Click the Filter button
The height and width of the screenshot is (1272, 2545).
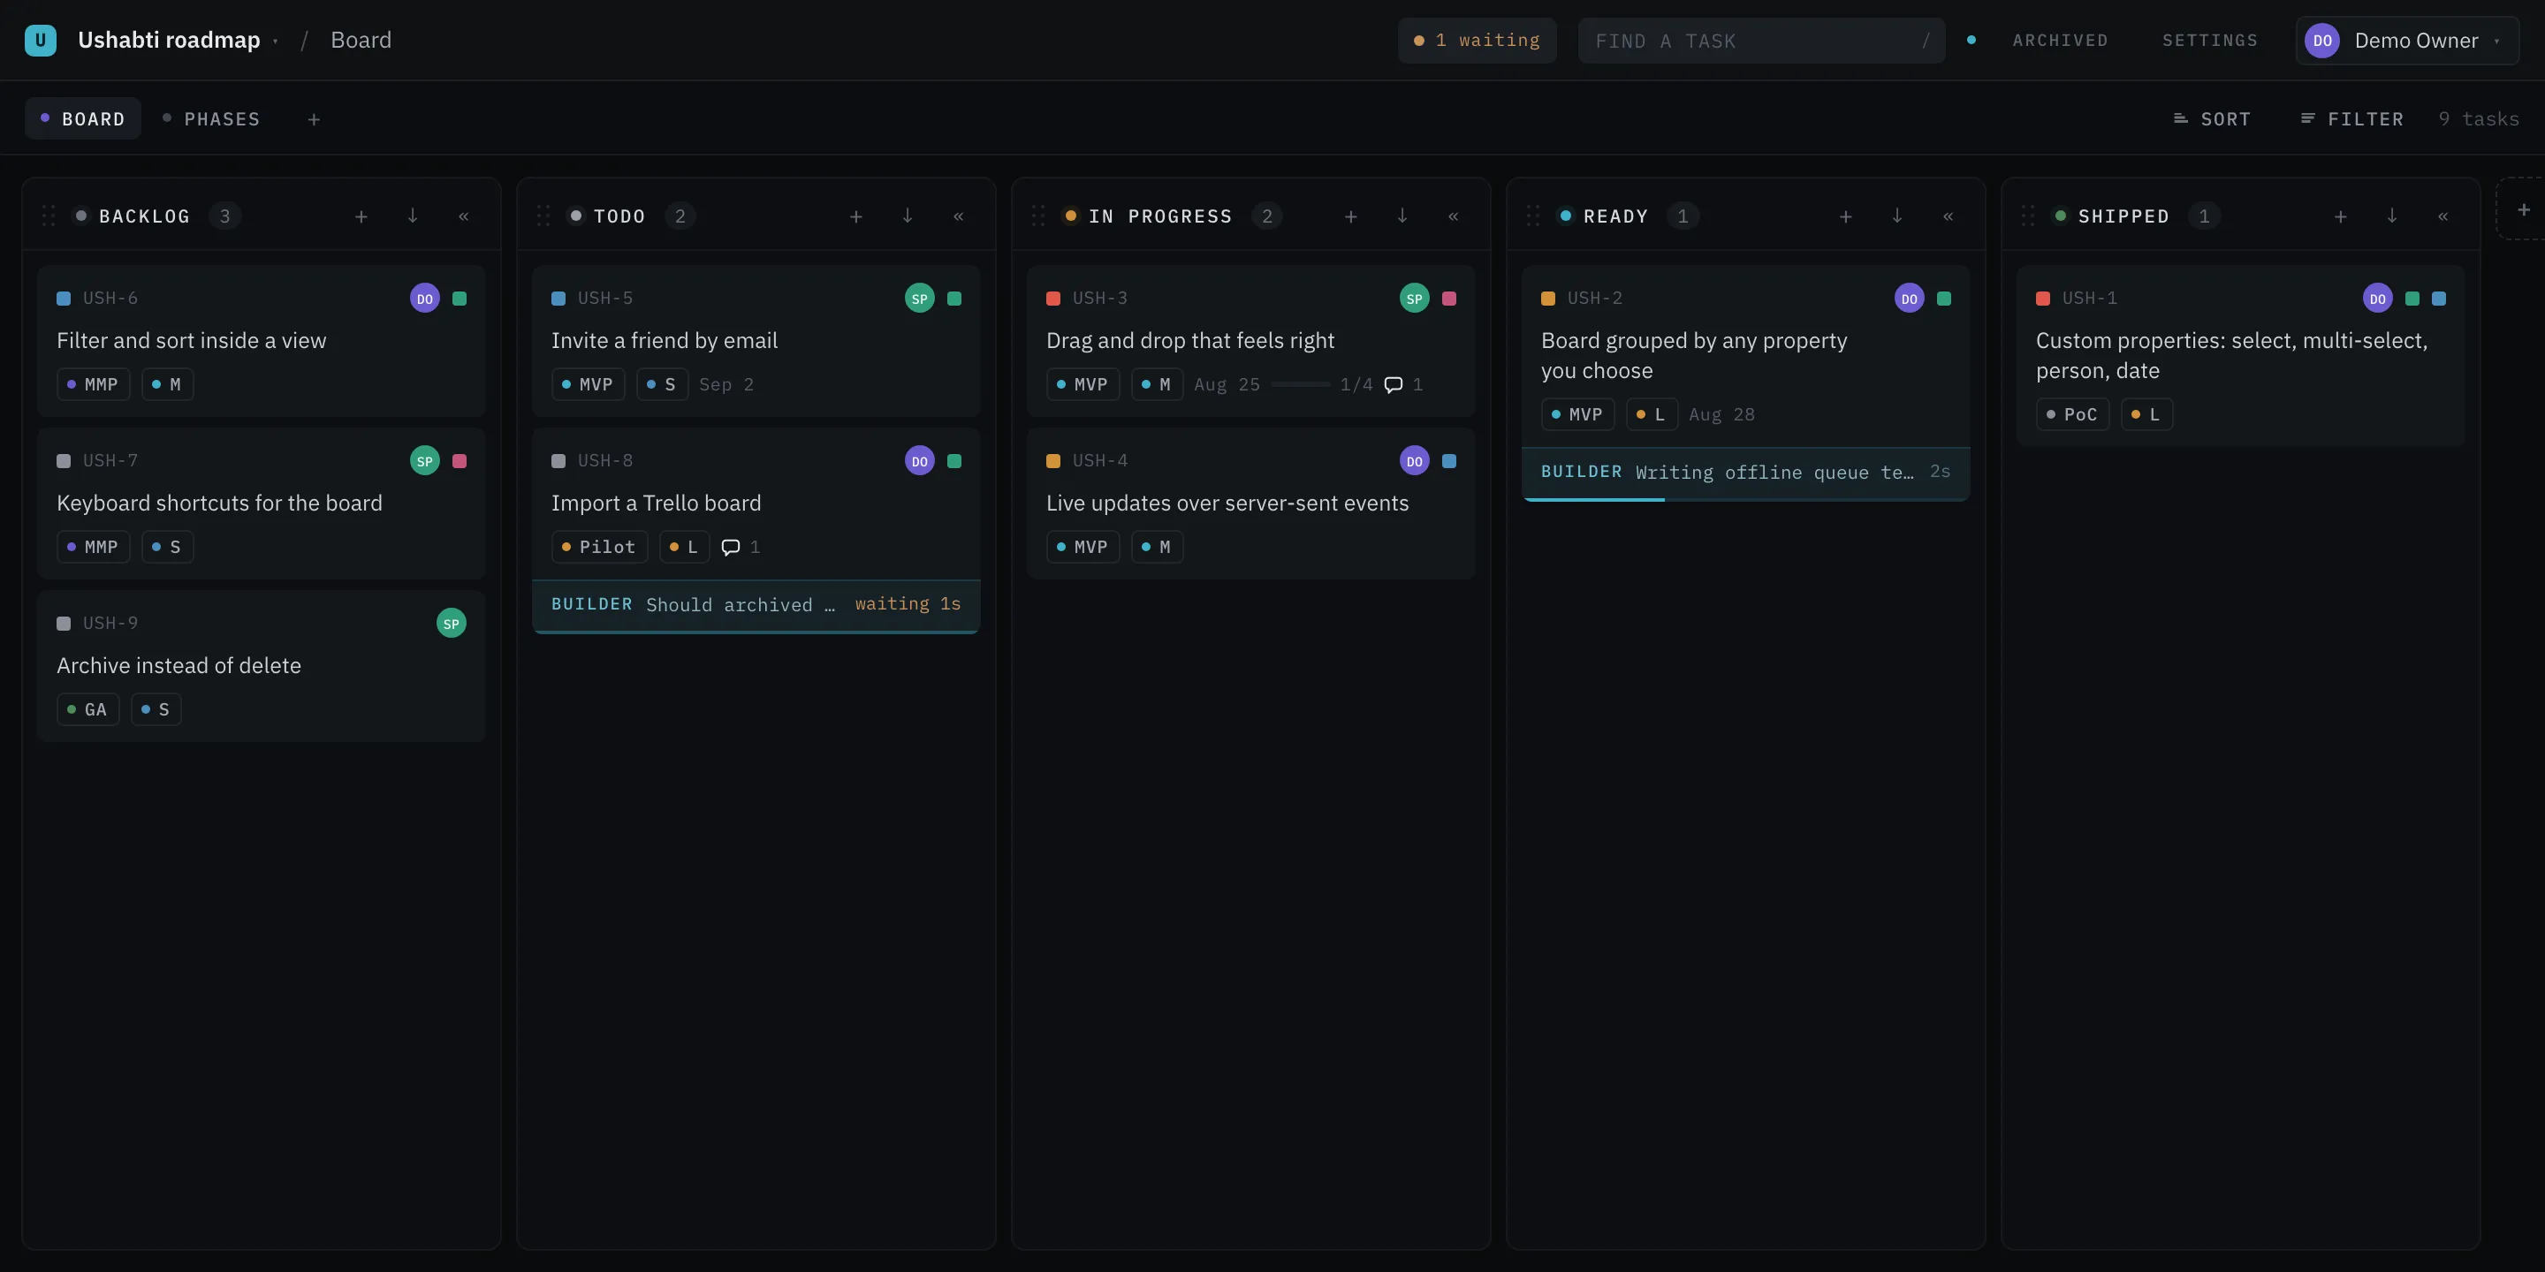[2352, 119]
